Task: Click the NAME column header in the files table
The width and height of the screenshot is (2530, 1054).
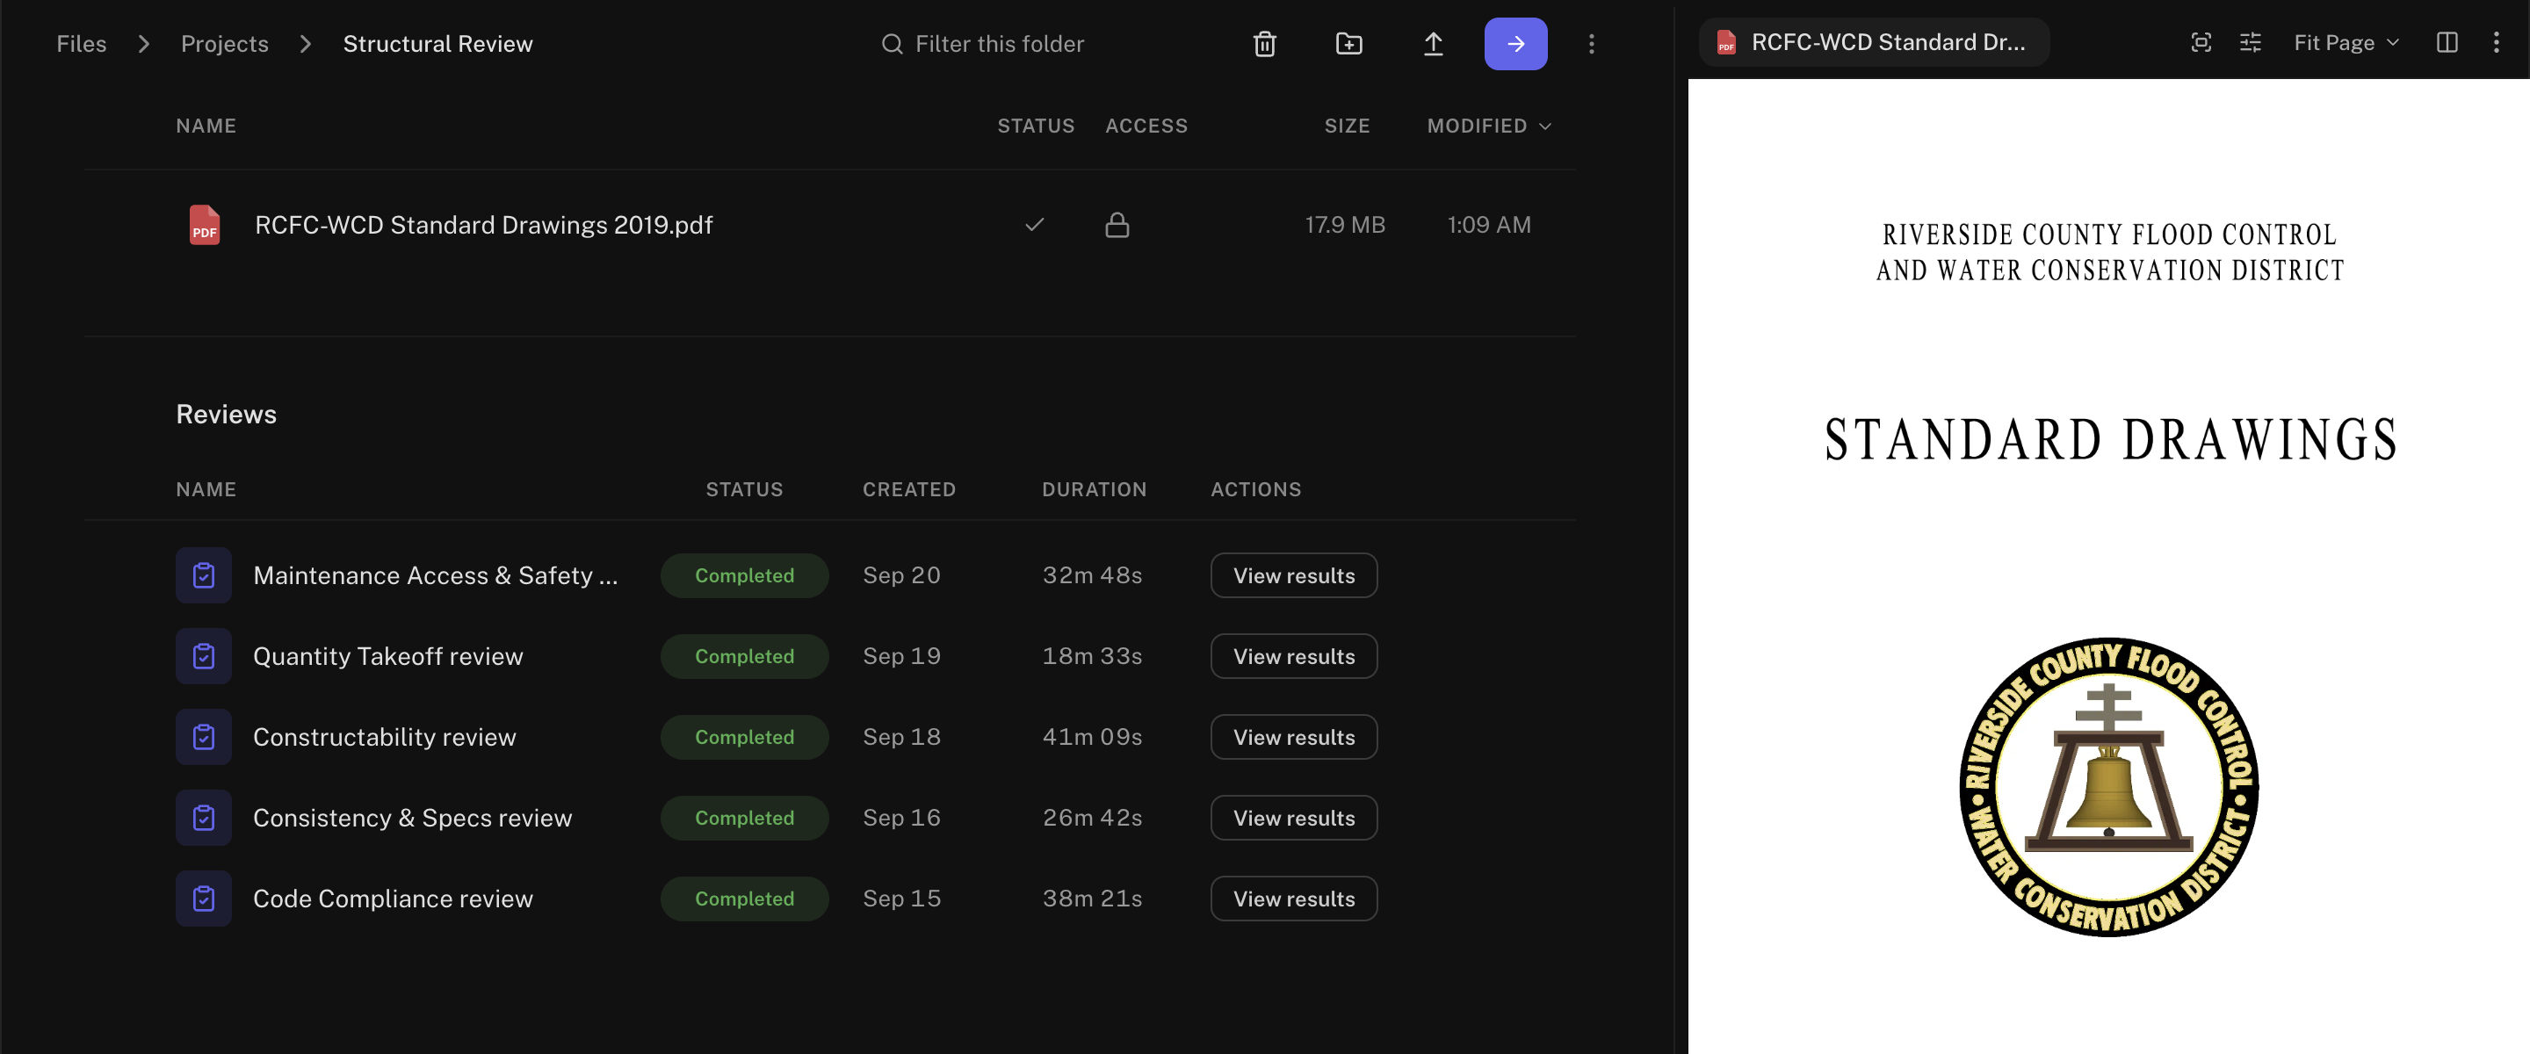Action: (206, 126)
